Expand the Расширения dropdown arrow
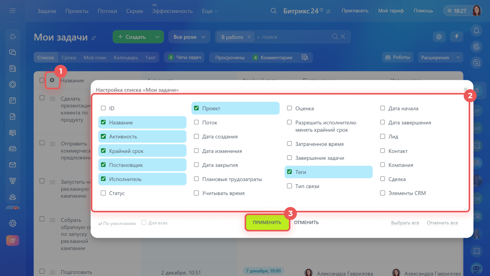 [458, 58]
